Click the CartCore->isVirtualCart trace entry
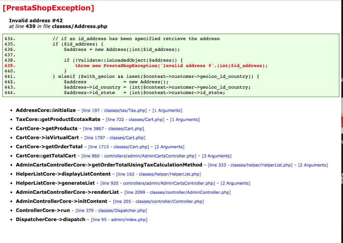Screen dimensions: 343x243 [x=47, y=138]
